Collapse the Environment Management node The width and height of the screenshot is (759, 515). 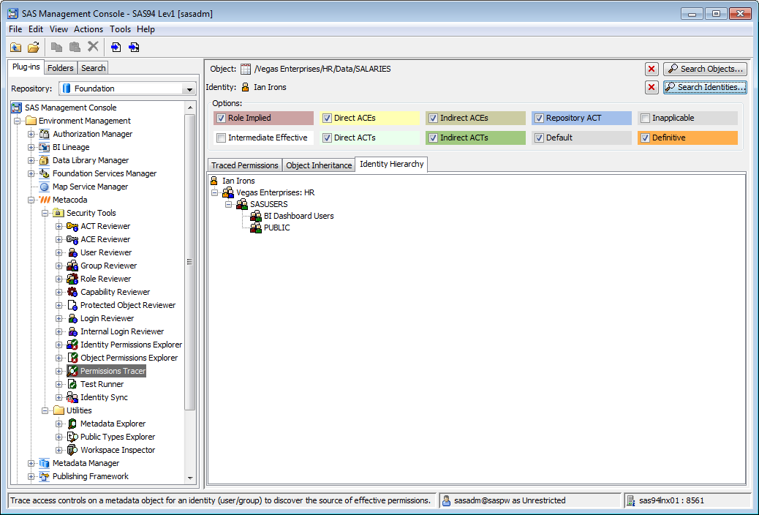point(17,121)
